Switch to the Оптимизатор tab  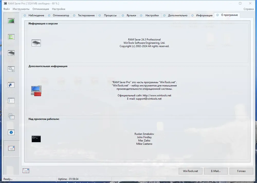(59, 15)
